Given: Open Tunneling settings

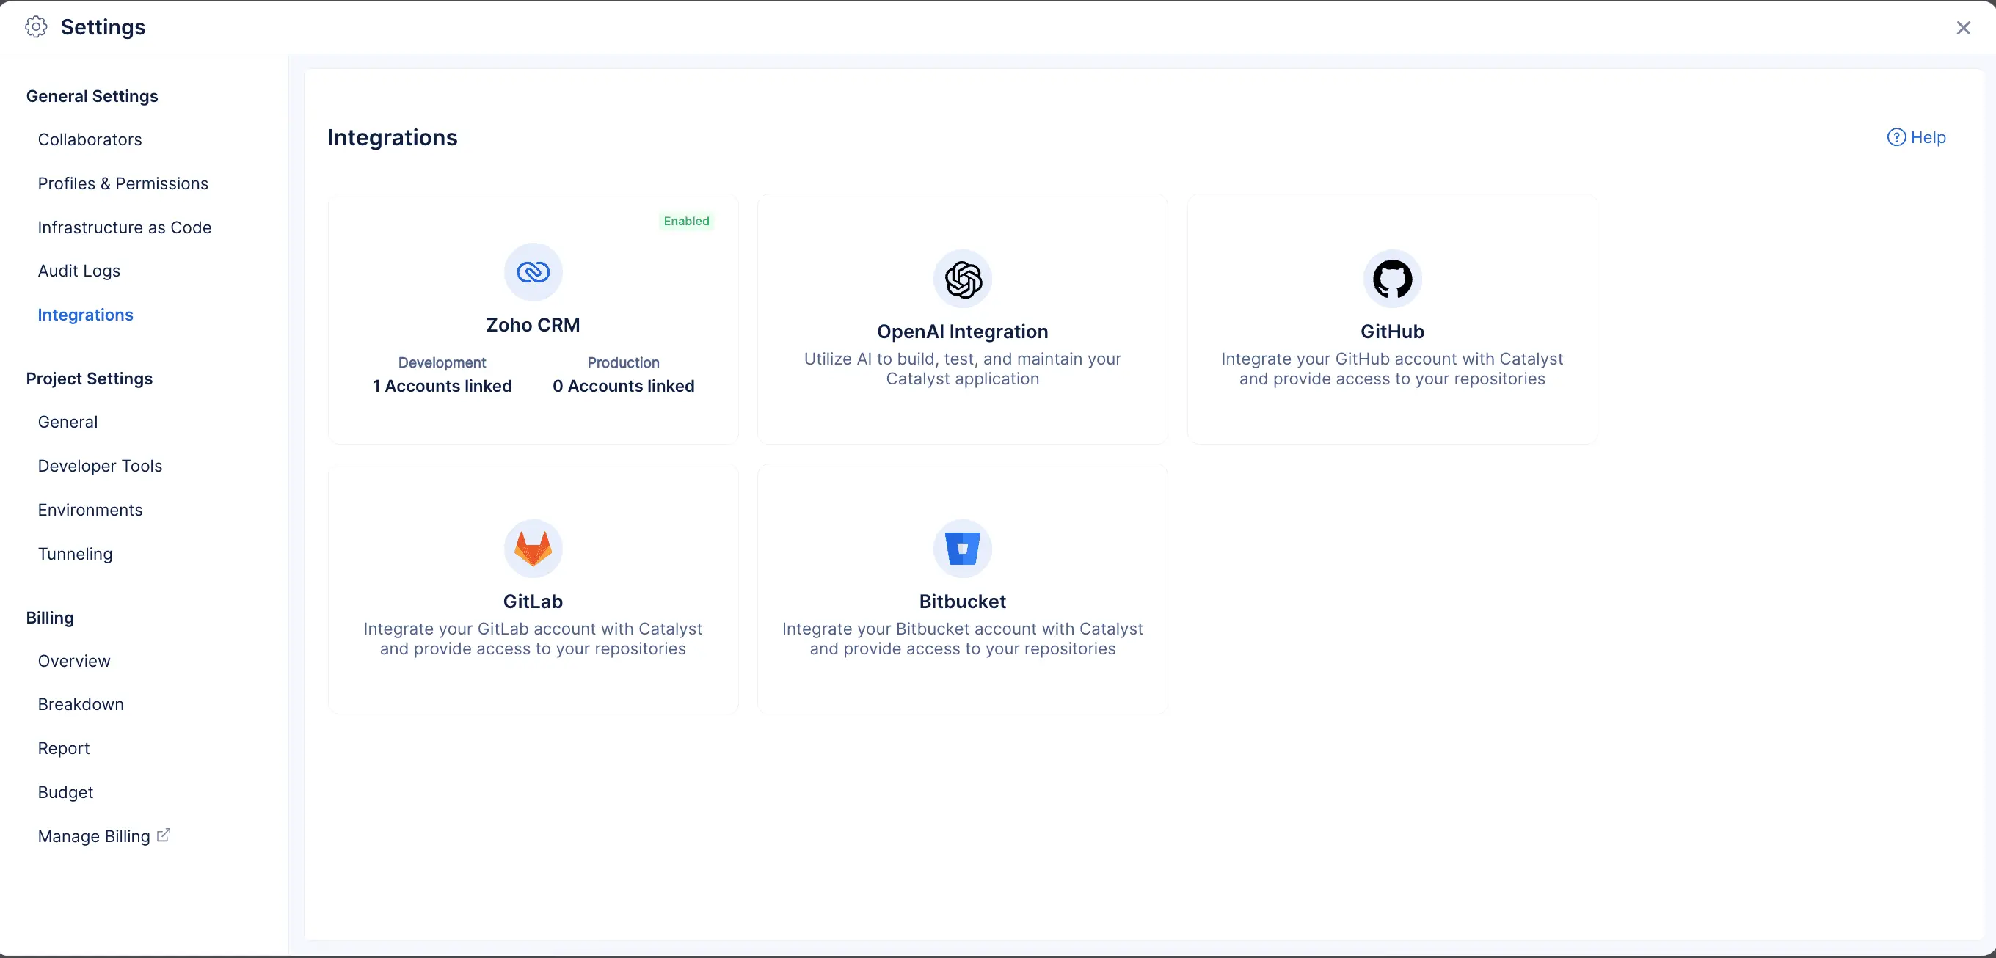Looking at the screenshot, I should click(75, 555).
